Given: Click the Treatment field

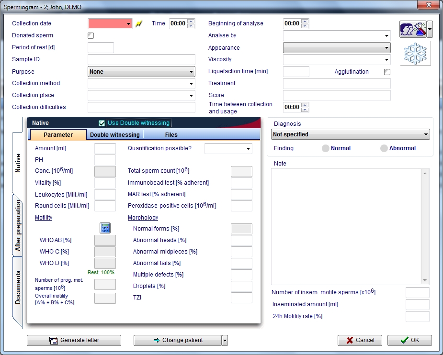Looking at the screenshot, I should point(337,84).
